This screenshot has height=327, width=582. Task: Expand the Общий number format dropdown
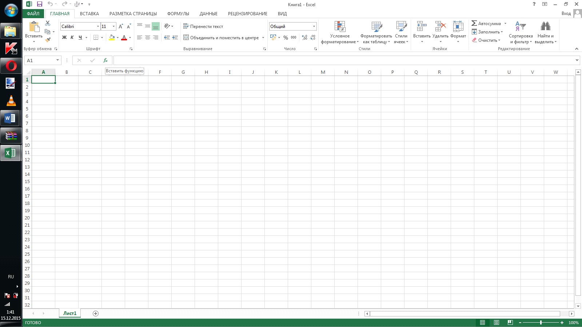pos(314,27)
